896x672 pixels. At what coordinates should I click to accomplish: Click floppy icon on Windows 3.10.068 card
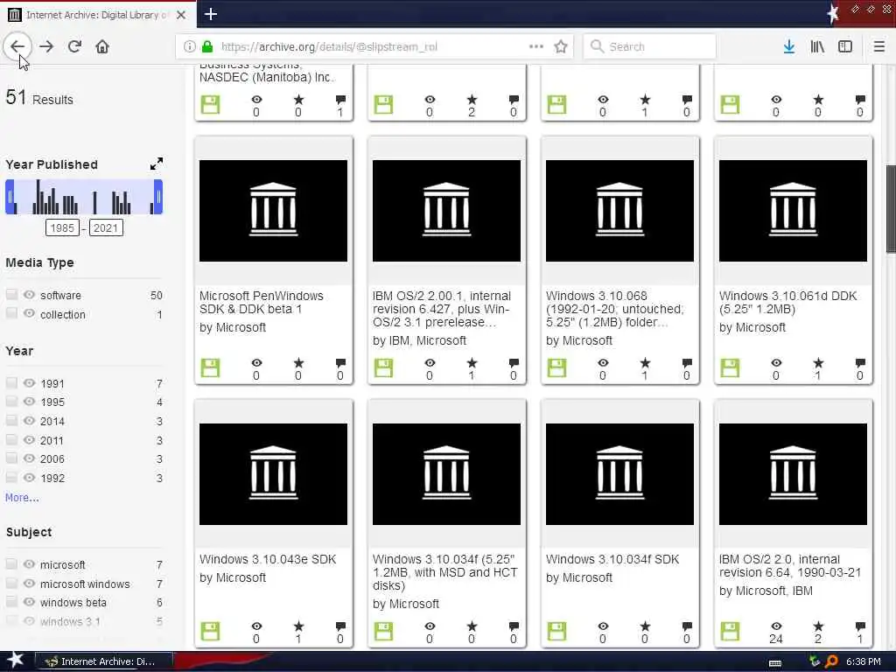tap(556, 368)
